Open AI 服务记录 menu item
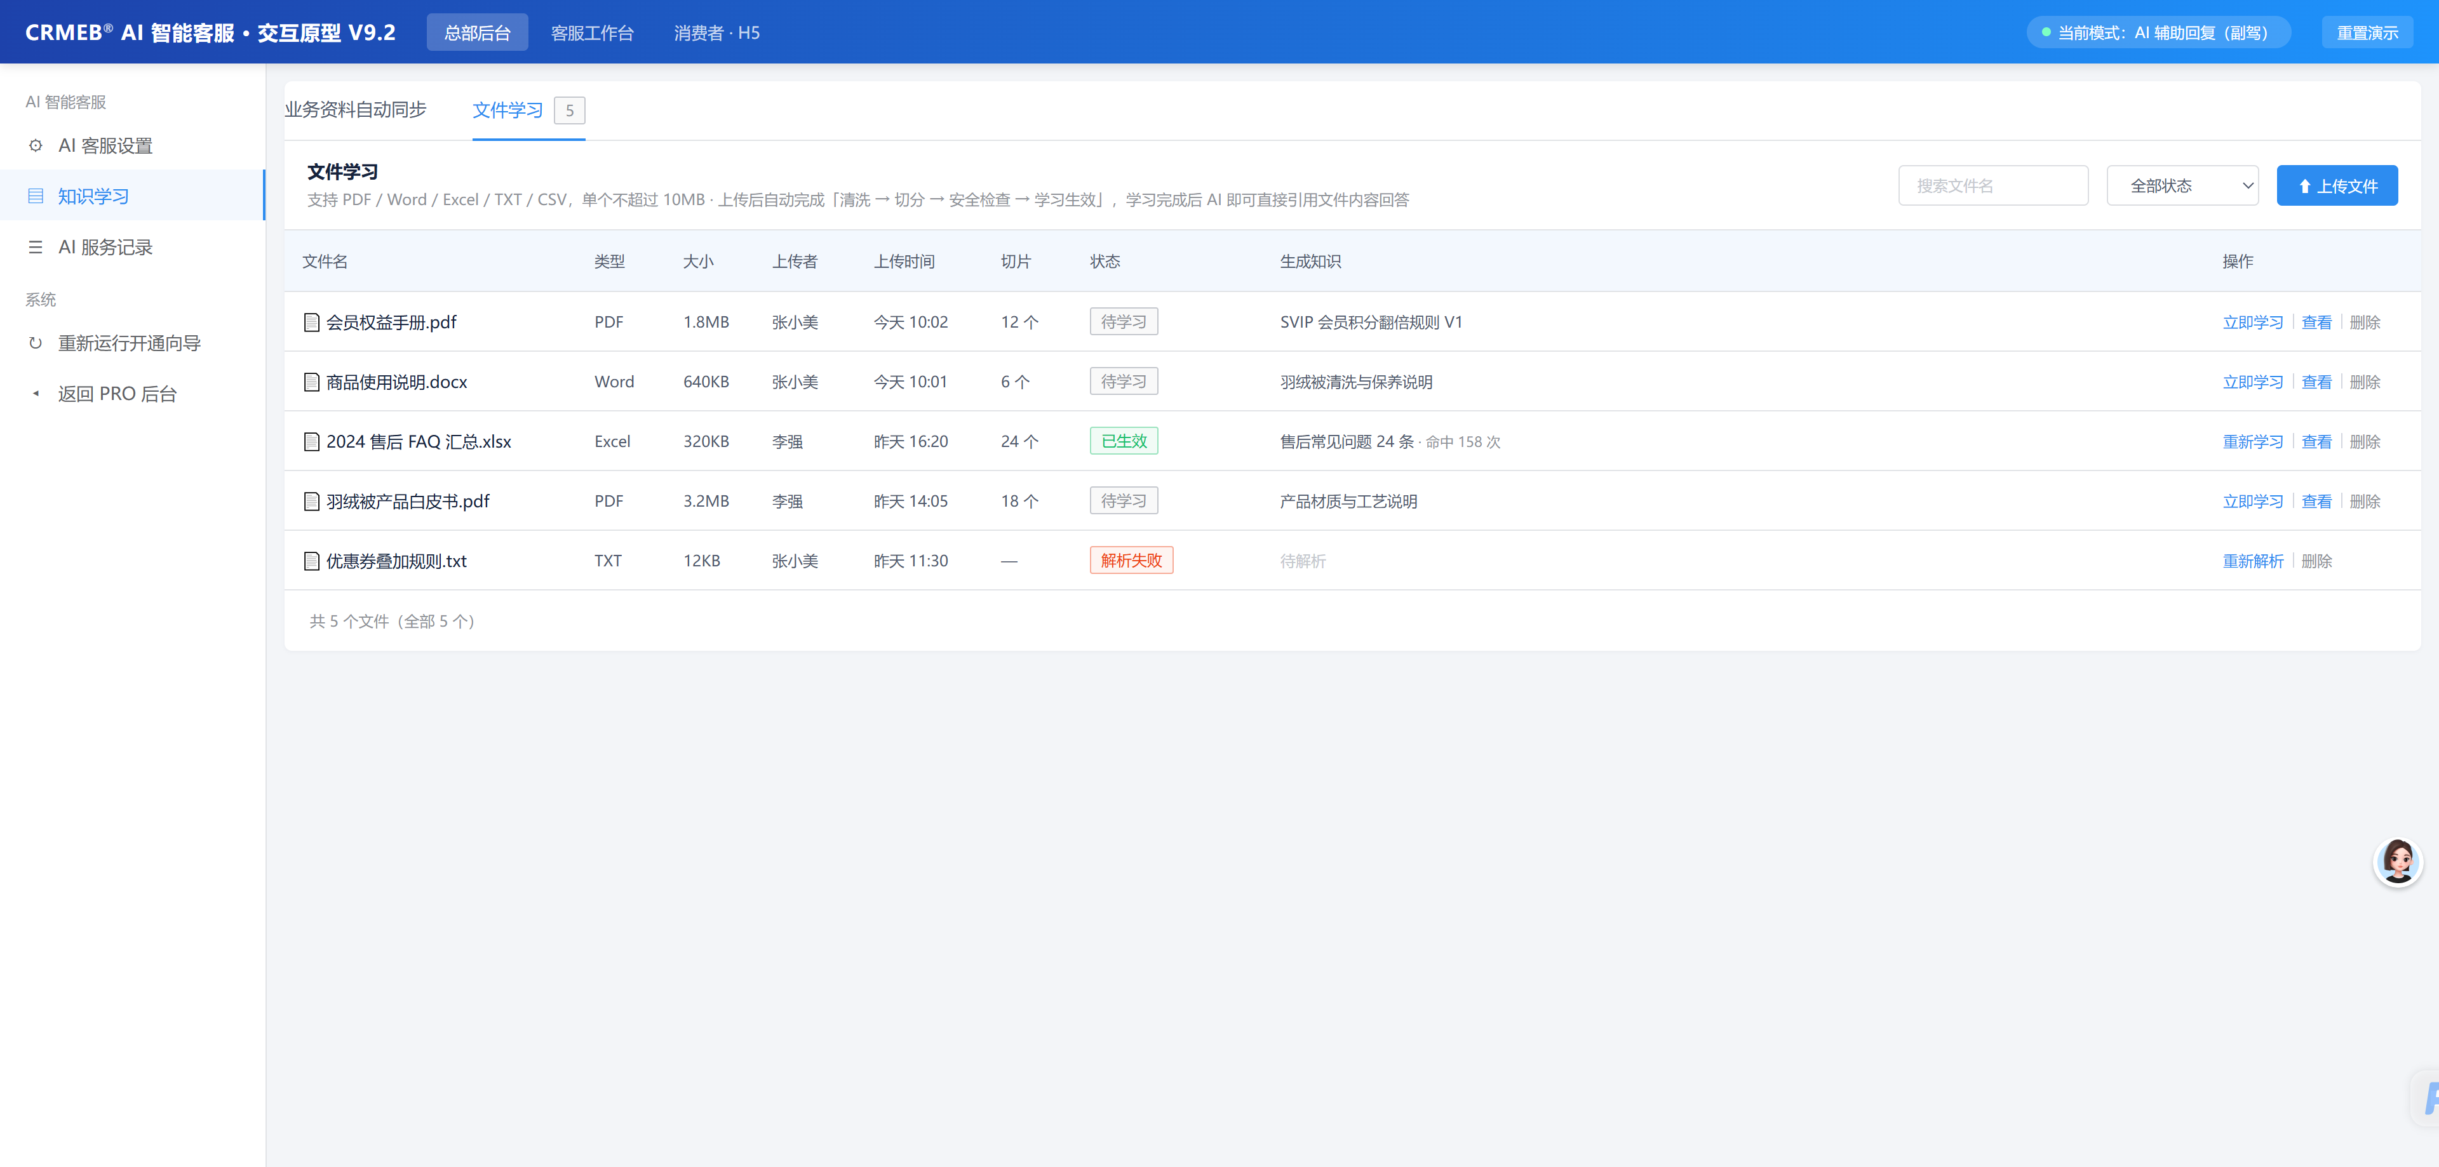2439x1167 pixels. pos(133,247)
